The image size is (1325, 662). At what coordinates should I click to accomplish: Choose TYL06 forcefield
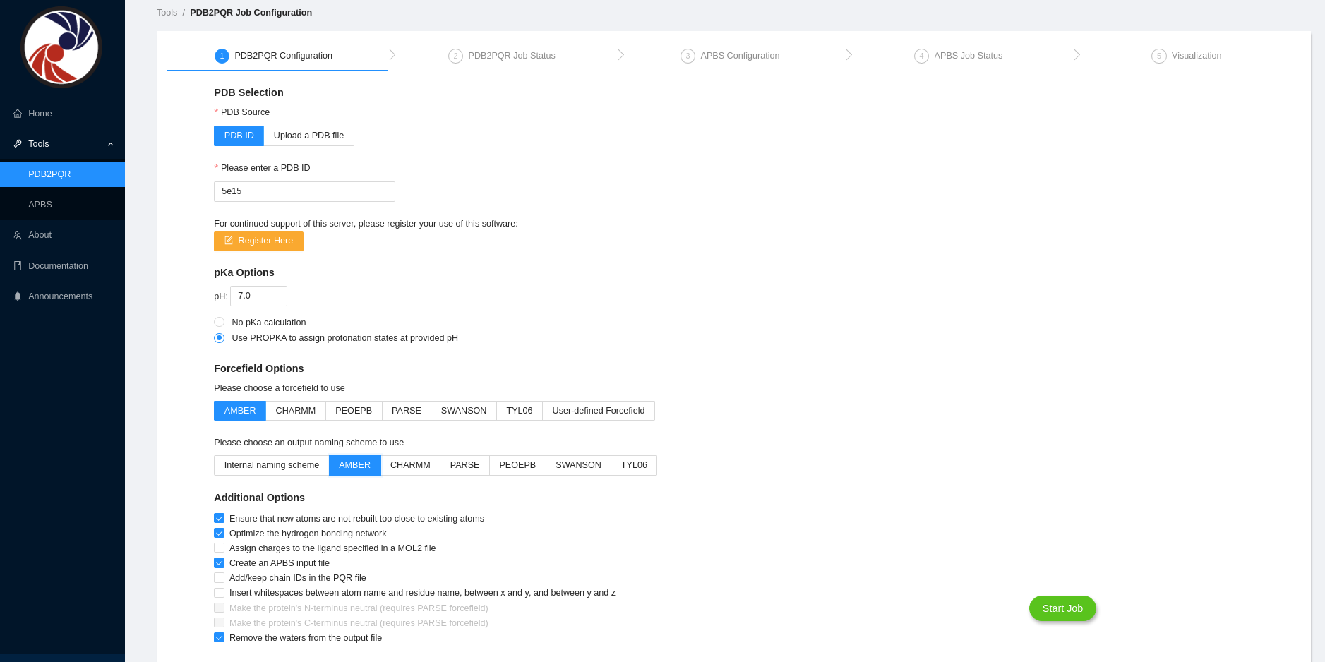pyautogui.click(x=520, y=411)
